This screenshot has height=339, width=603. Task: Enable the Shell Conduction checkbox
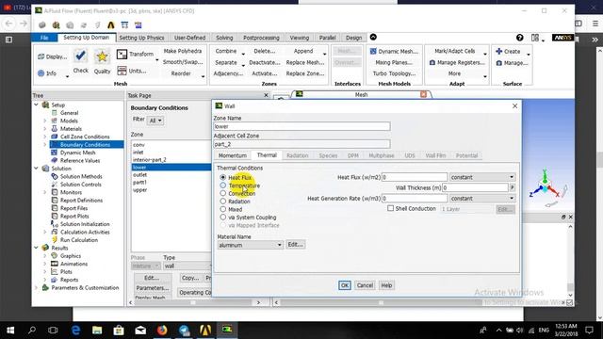tap(391, 208)
